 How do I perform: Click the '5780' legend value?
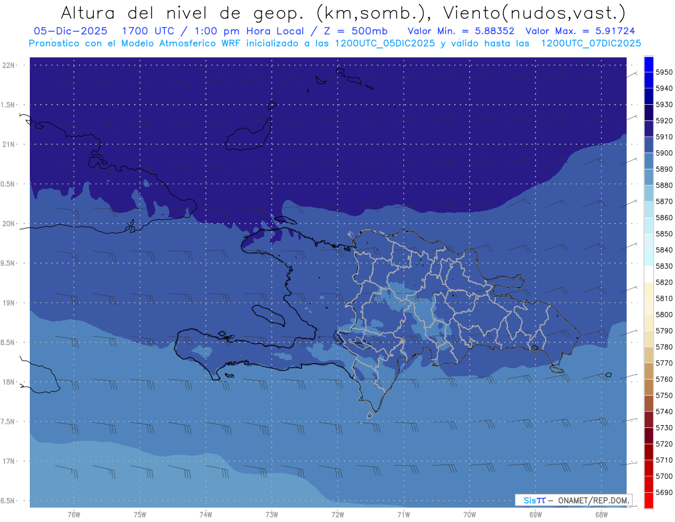[664, 347]
